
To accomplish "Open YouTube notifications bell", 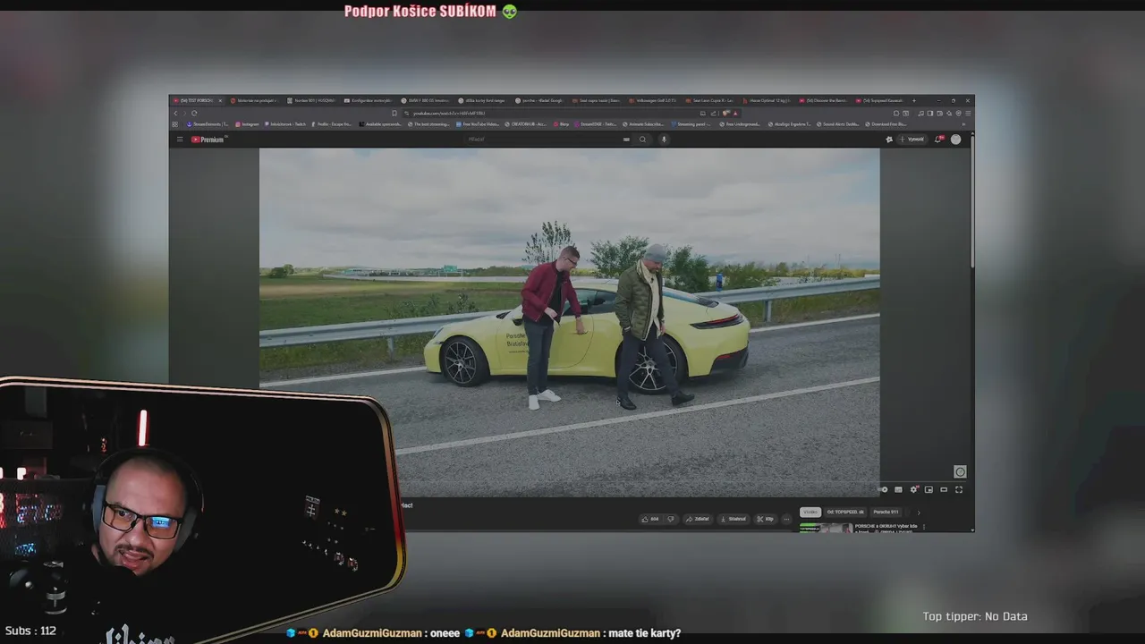I will (x=938, y=140).
